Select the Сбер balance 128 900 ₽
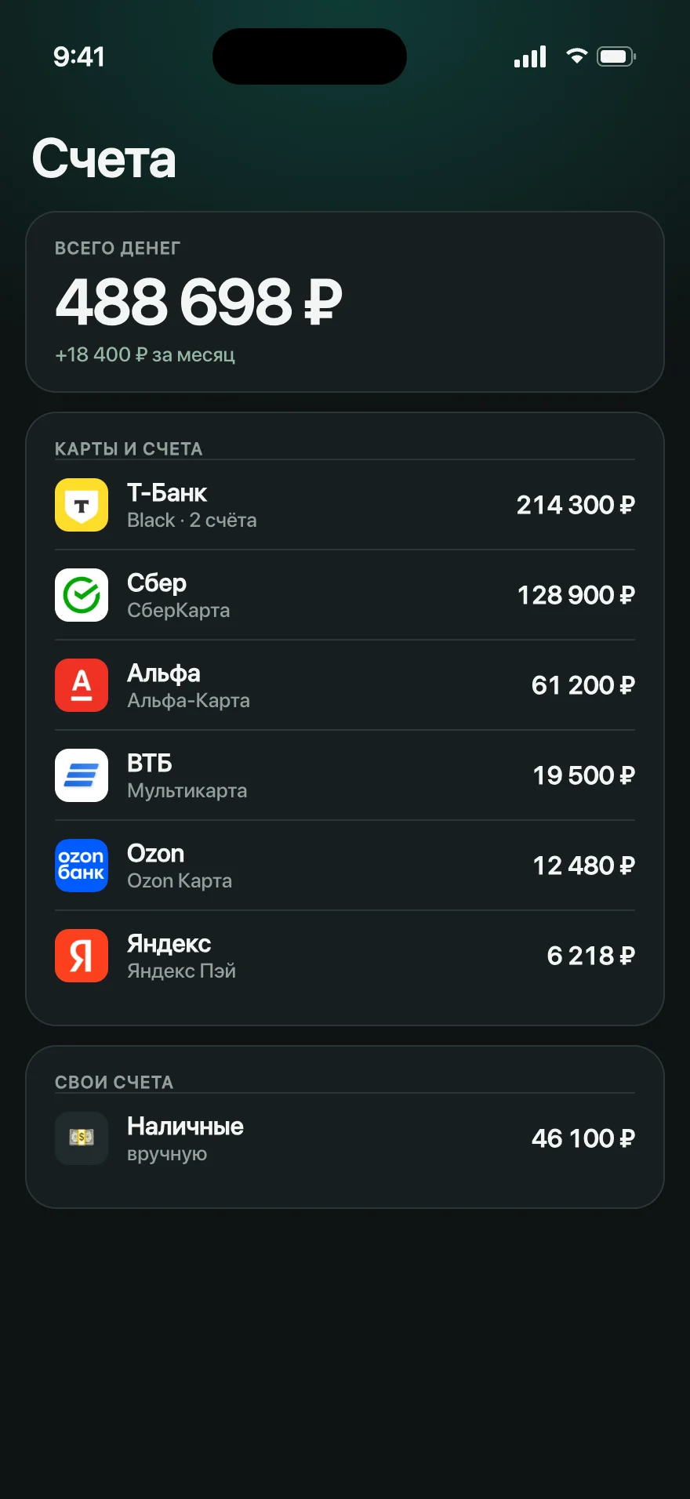The height and width of the screenshot is (1499, 690). 576,595
